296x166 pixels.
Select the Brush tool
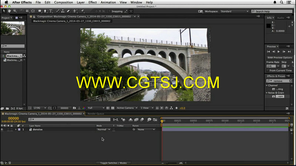58,11
